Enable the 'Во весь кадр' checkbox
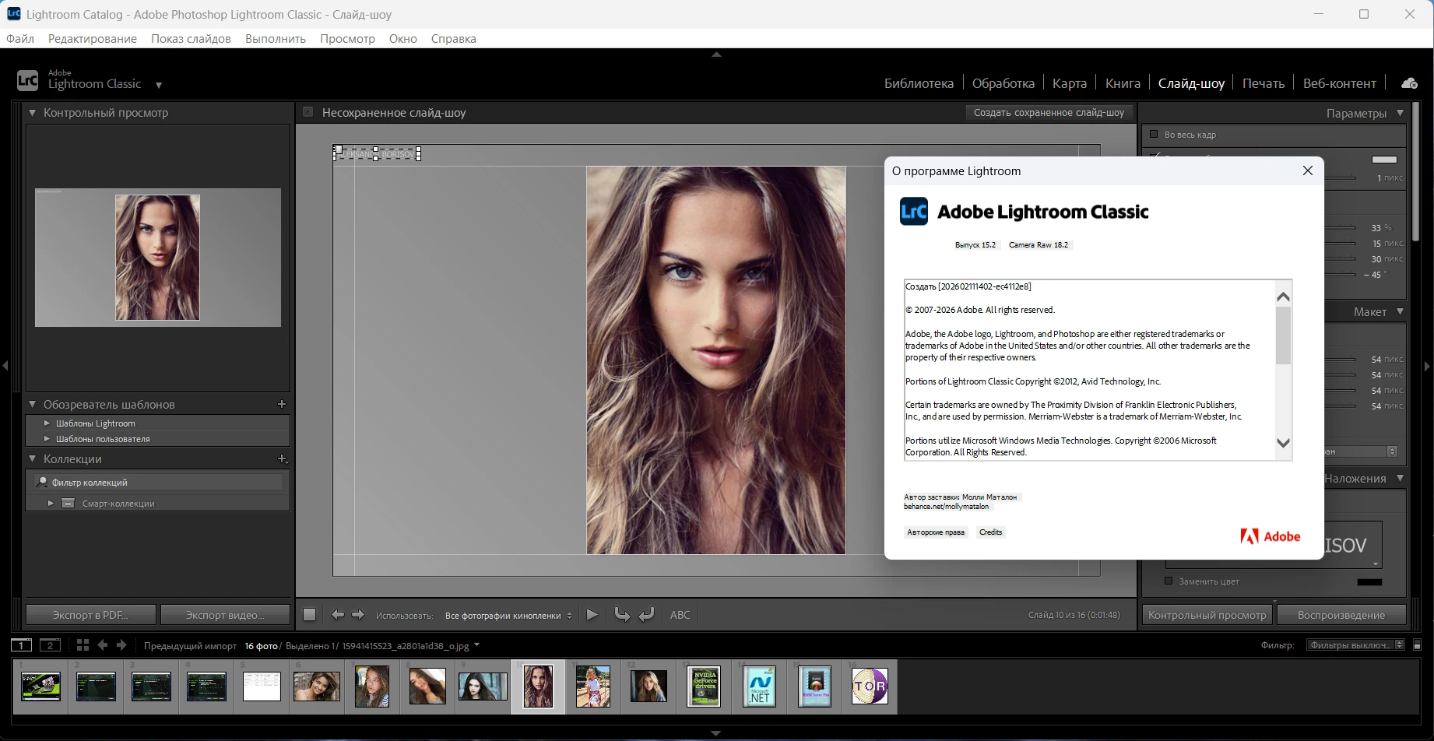 (x=1155, y=135)
